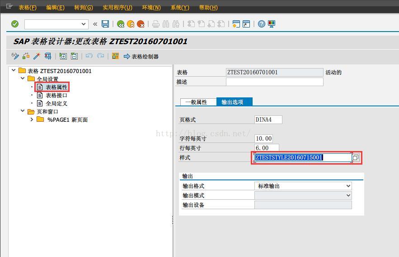
Task: Click the Next Page icon
Action: [x=211, y=24]
